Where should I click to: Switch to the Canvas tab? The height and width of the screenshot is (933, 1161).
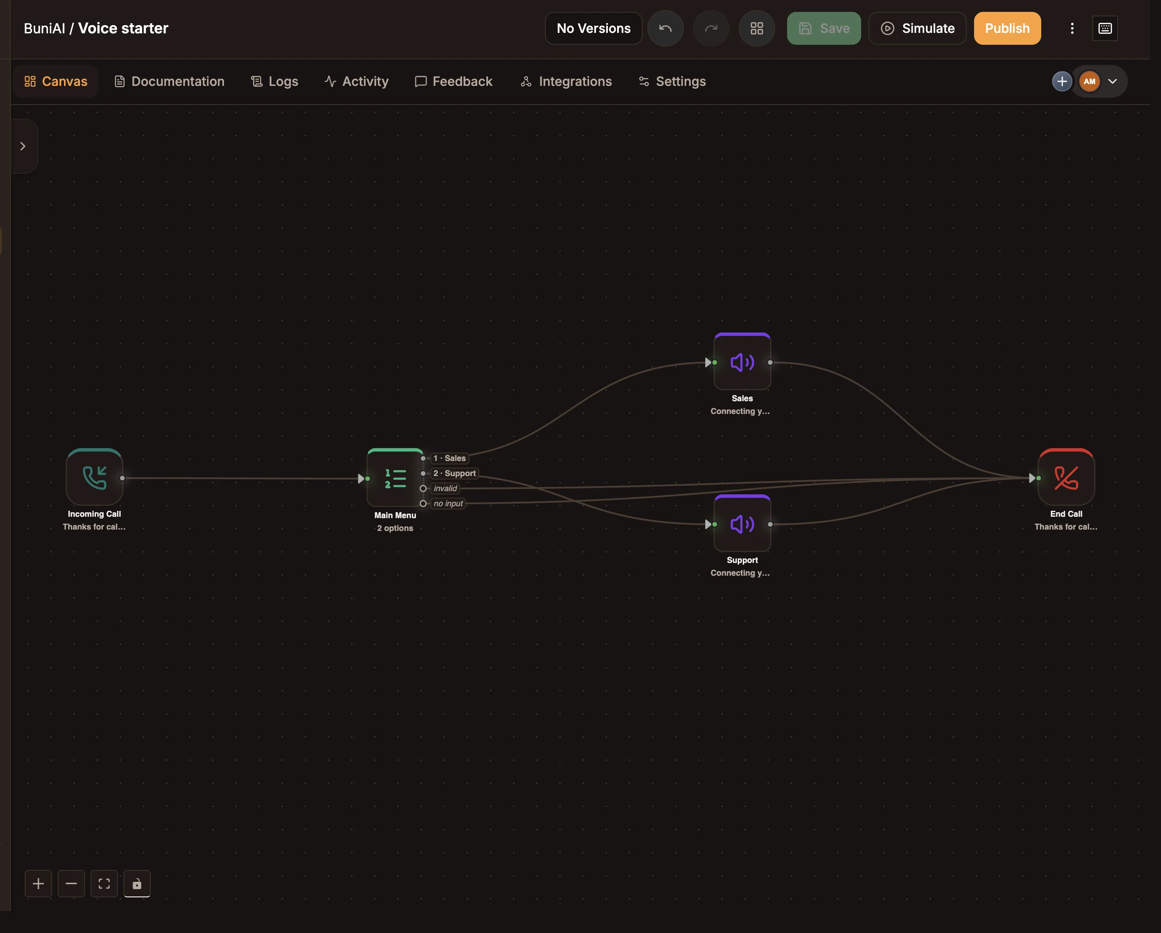tap(56, 81)
